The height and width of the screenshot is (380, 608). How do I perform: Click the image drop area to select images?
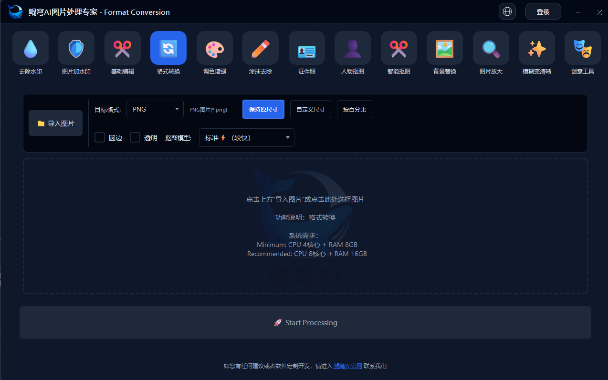[305, 226]
